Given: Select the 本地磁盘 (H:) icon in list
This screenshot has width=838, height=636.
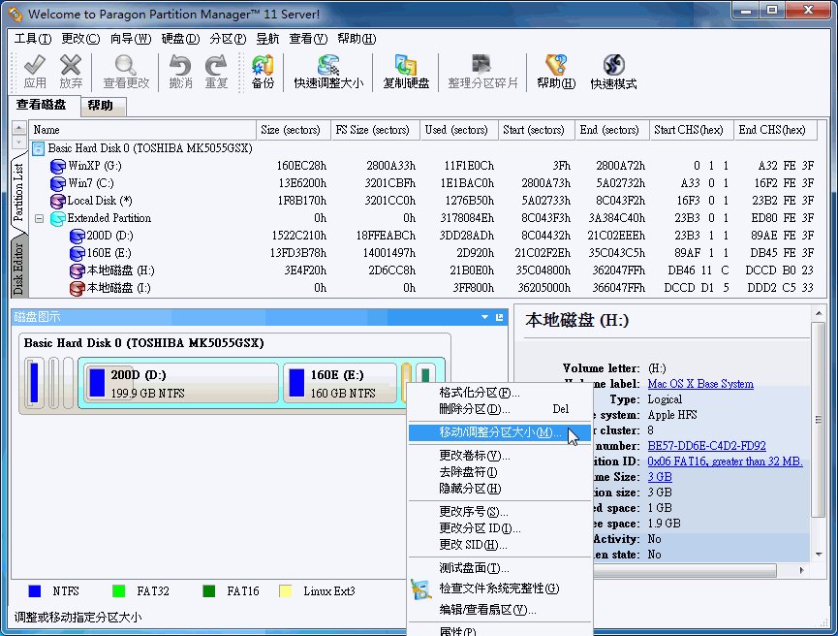Looking at the screenshot, I should pyautogui.click(x=78, y=271).
